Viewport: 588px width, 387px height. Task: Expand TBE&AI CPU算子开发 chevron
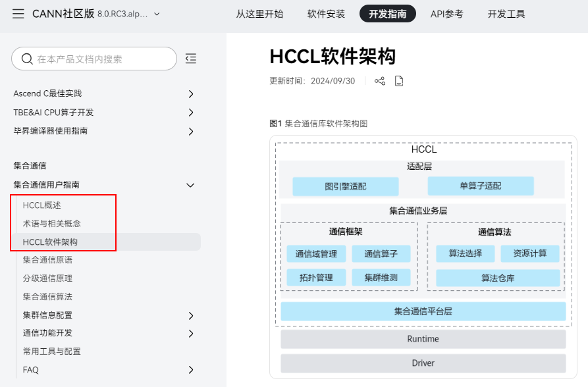click(191, 113)
